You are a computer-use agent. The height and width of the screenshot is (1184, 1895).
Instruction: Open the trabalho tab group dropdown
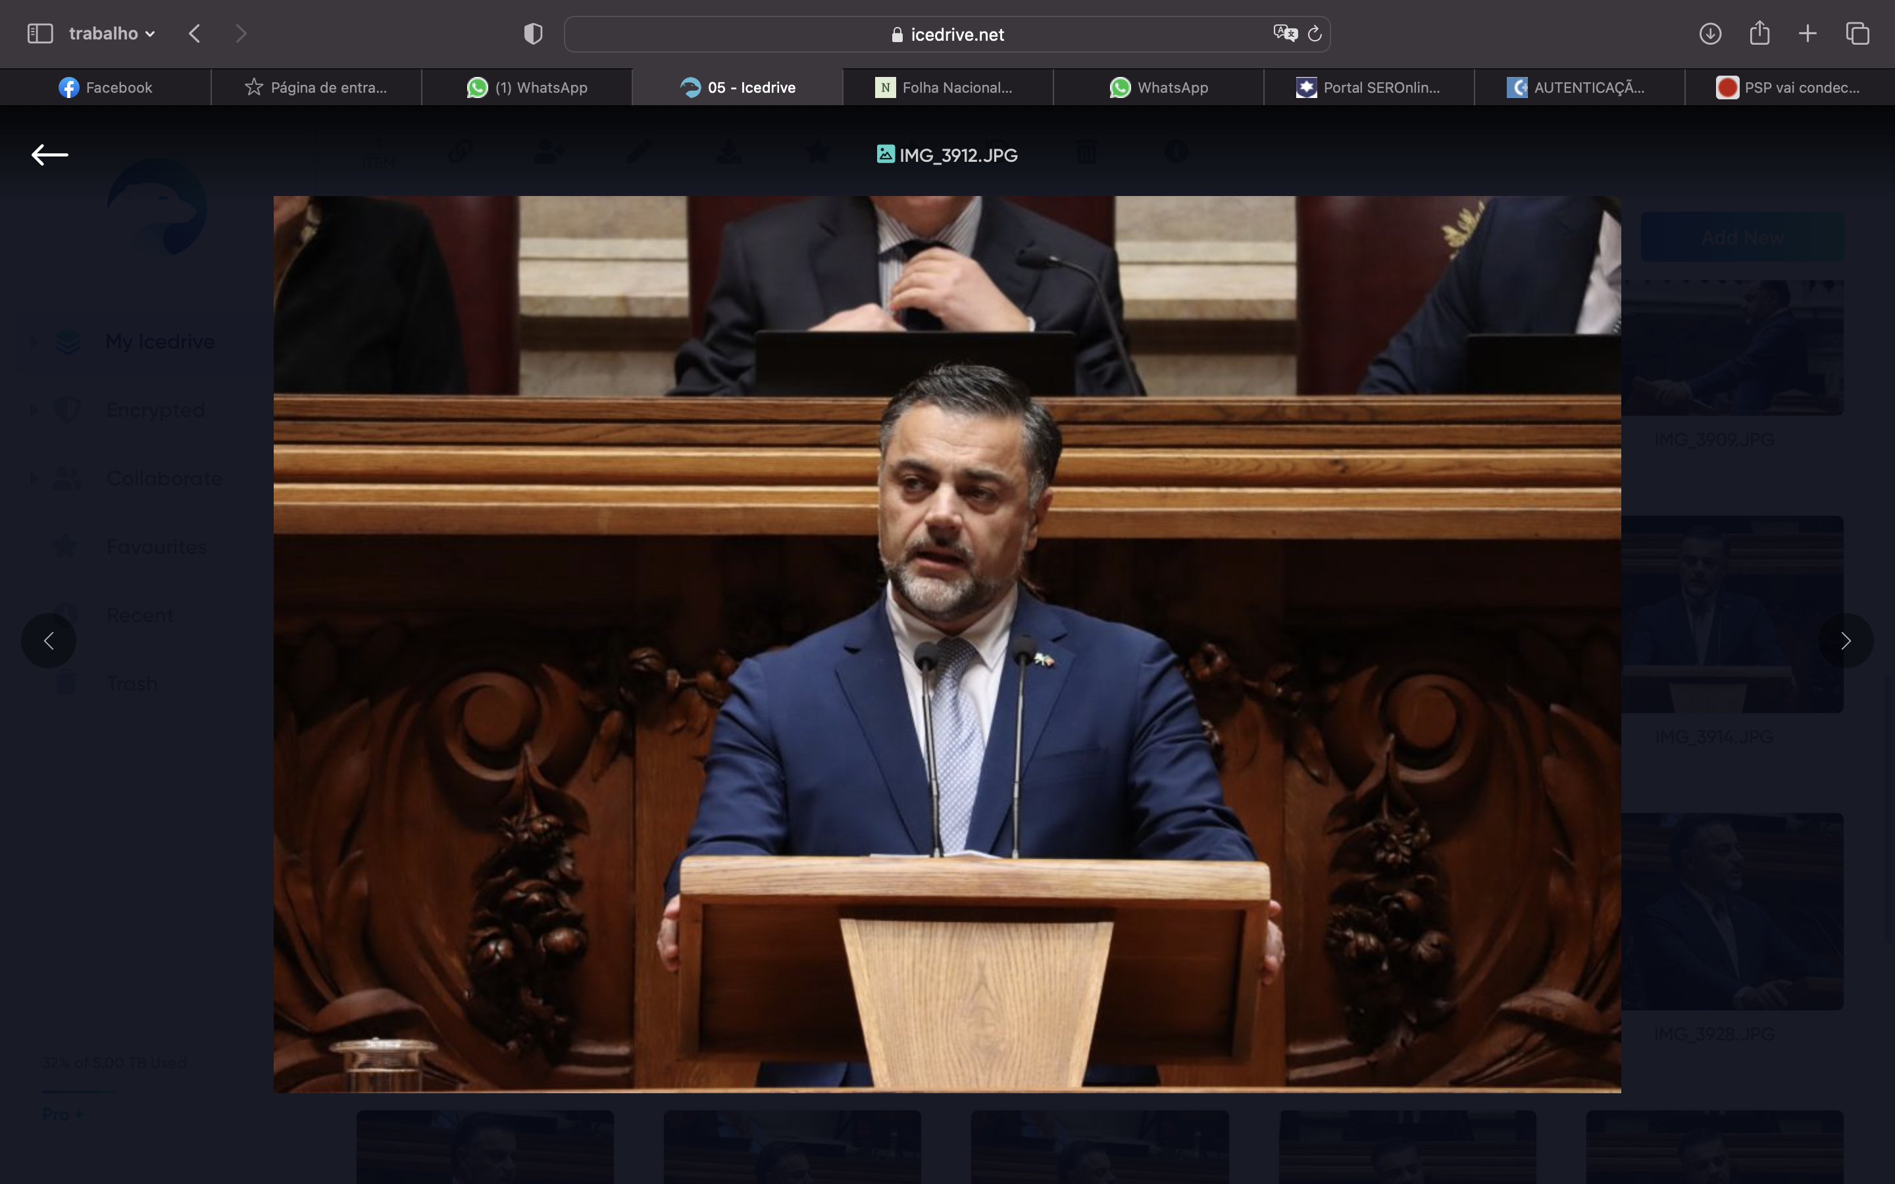coord(112,34)
